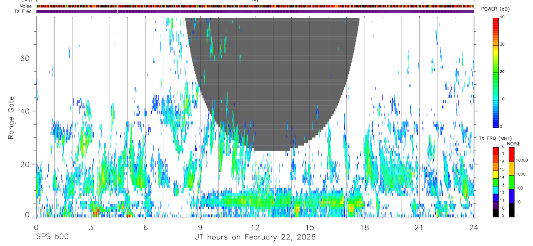533x246 pixels.
Task: Click the x-axis tick label 3
Action: [91, 227]
